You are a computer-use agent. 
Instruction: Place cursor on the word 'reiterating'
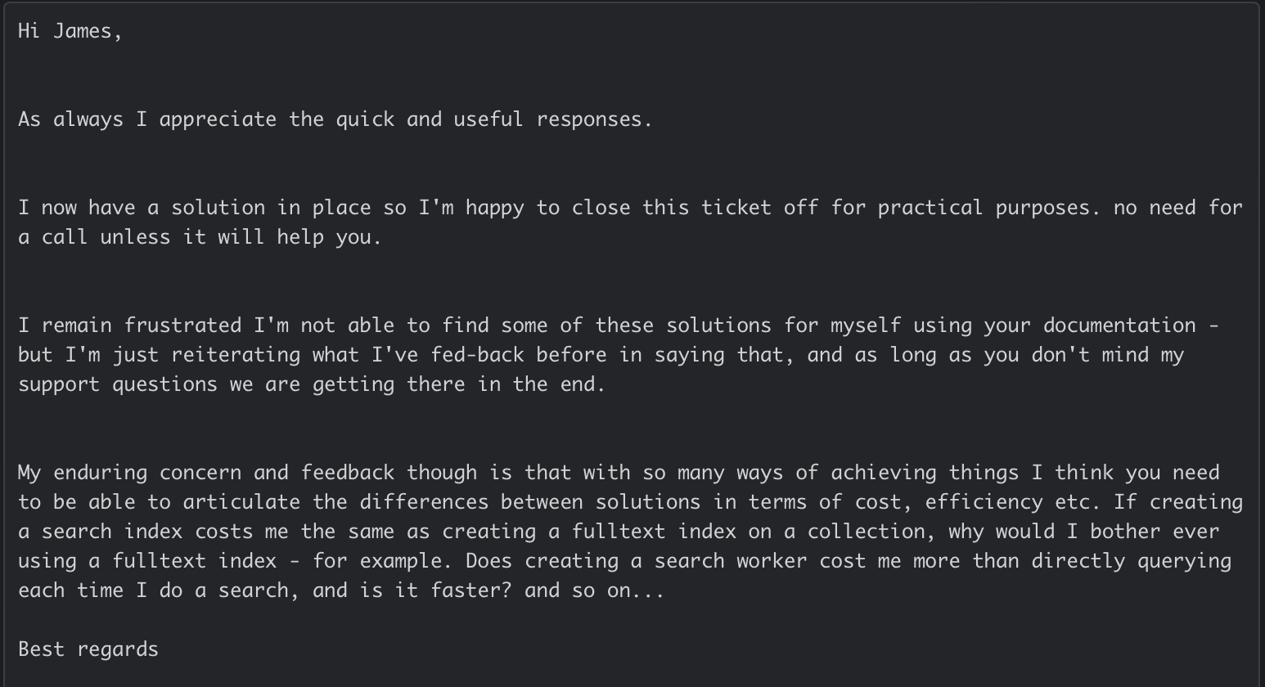236,355
